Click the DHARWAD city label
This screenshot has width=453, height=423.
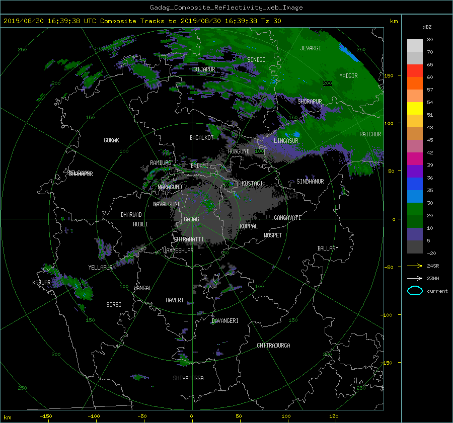(131, 215)
